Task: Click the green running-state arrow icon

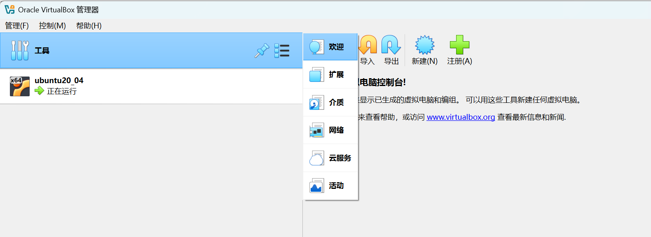Action: click(40, 91)
